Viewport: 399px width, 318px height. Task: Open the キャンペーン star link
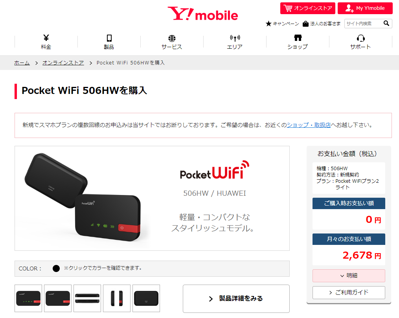(x=283, y=24)
